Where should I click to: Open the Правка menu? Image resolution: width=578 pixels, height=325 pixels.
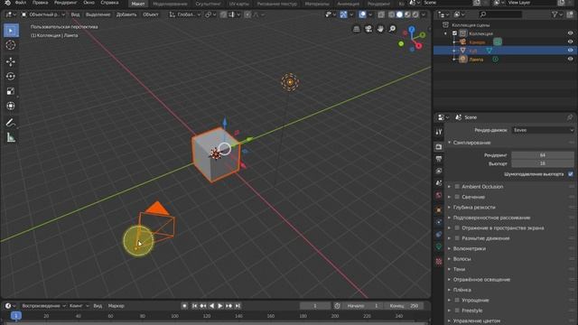pyautogui.click(x=40, y=3)
